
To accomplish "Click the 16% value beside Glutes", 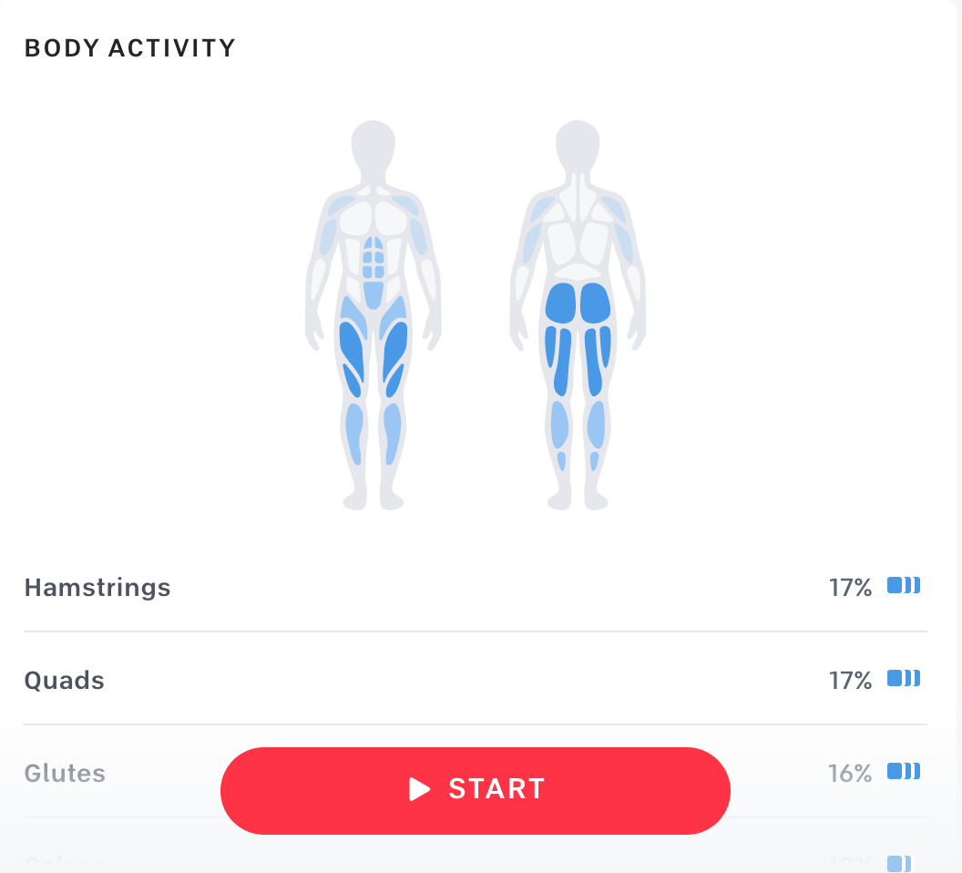I will coord(850,773).
